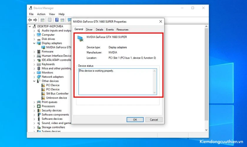Click the Network adapters icon
This screenshot has width=247, height=147.
coord(39,77)
